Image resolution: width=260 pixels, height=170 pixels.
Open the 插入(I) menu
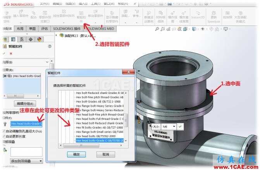tap(83, 3)
